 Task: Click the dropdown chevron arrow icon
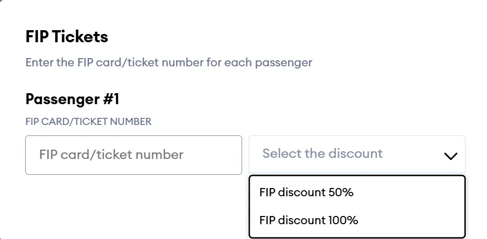pos(450,156)
